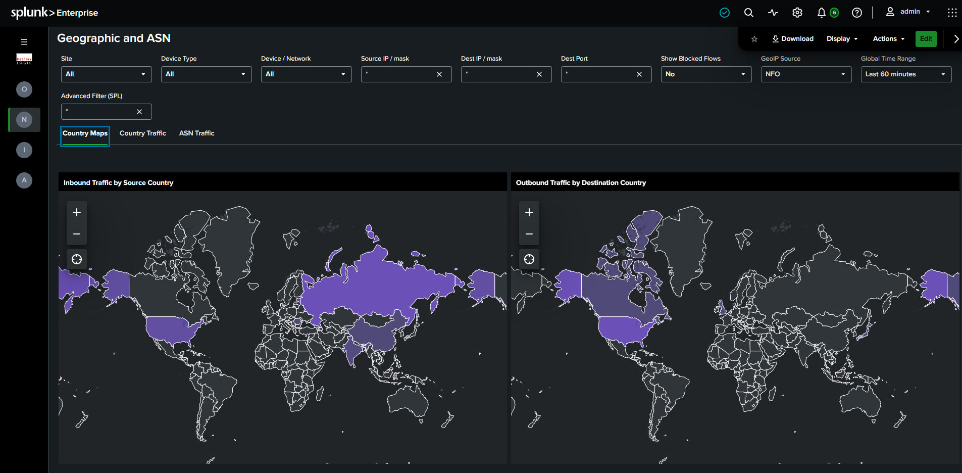Open the health status check icon
Viewport: 962px width, 473px height.
point(725,13)
